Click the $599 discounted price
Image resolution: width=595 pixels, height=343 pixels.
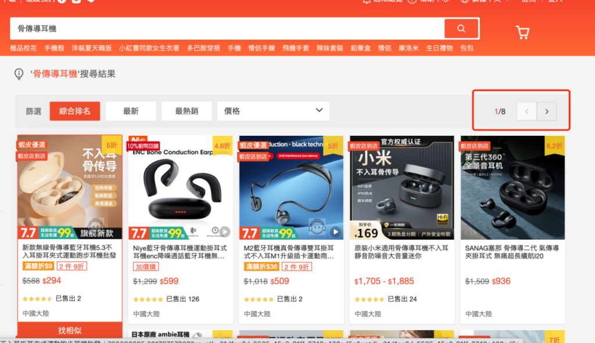169,281
